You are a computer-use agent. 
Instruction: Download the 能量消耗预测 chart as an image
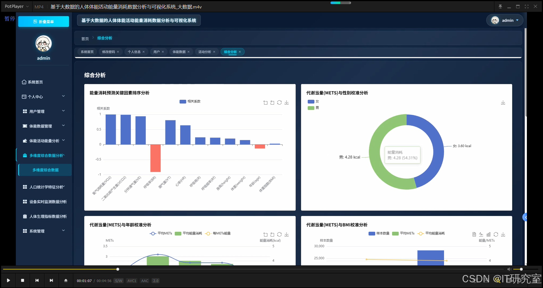(286, 103)
